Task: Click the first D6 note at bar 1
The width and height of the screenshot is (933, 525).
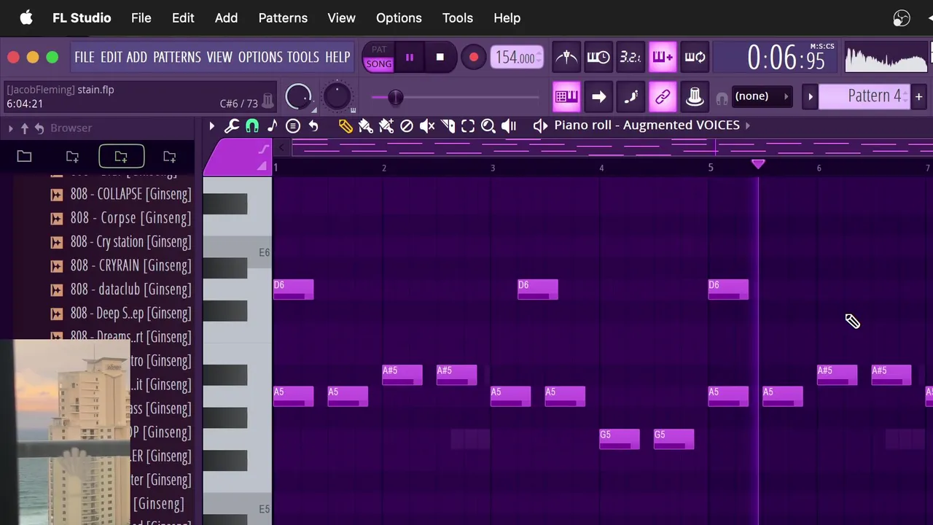Action: [x=294, y=289]
